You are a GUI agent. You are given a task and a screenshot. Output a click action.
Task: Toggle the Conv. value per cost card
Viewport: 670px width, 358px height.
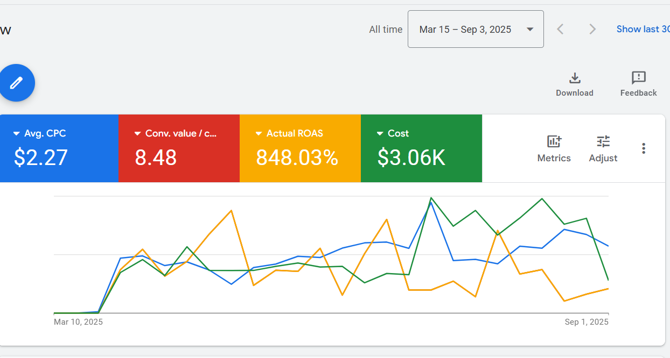click(179, 148)
